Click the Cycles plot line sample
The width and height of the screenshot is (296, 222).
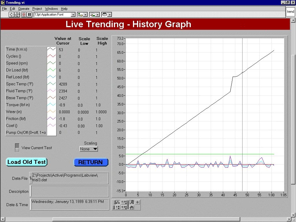51,56
